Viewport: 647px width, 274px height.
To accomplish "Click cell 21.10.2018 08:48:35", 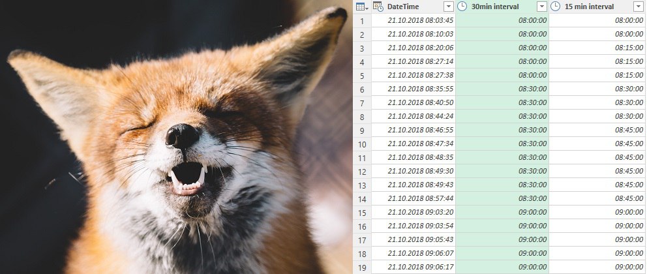I will pyautogui.click(x=414, y=157).
